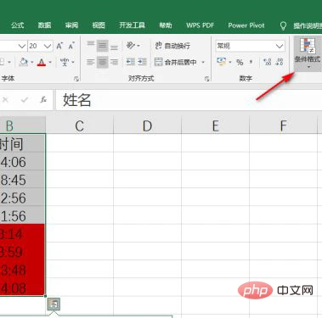Screen dimensions: 322x318
Task: Open the Conditional Formatting (条件格式) menu
Action: coord(308,53)
